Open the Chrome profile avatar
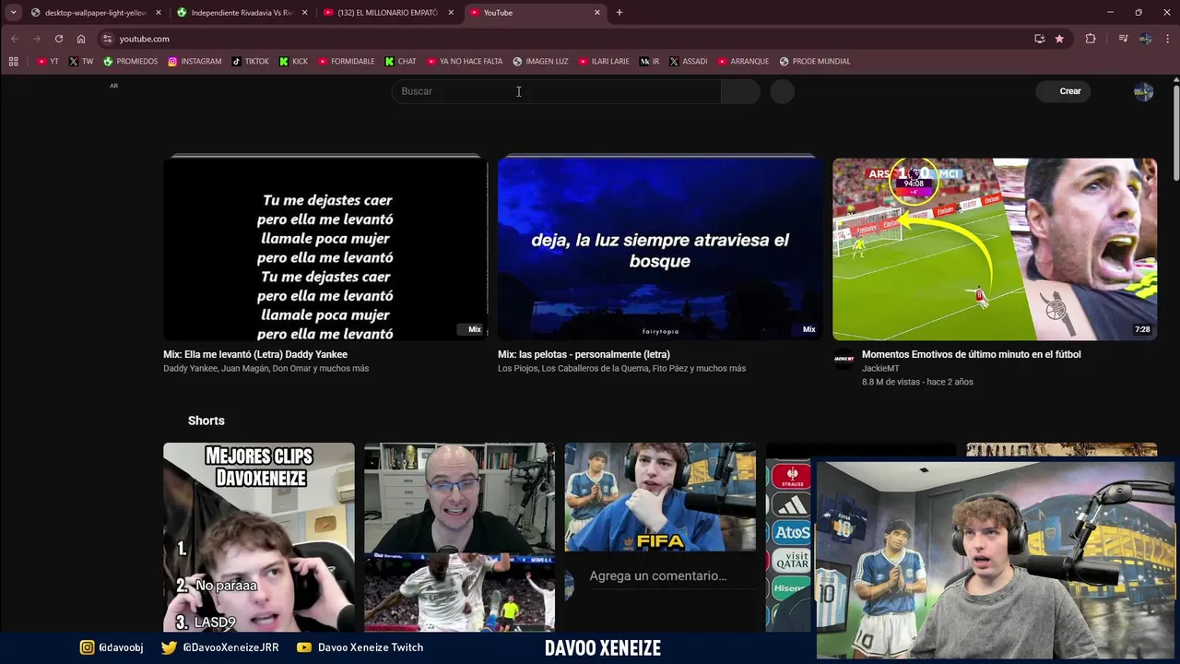 pyautogui.click(x=1145, y=39)
